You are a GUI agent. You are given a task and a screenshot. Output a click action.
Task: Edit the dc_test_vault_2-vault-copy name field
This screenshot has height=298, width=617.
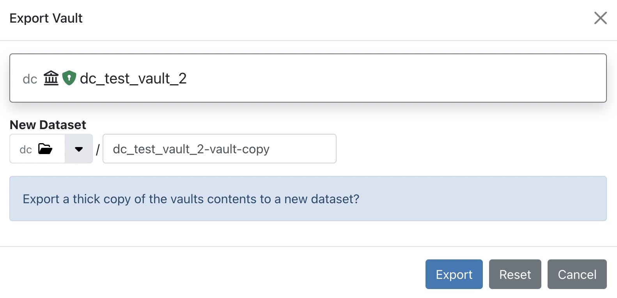(x=219, y=149)
